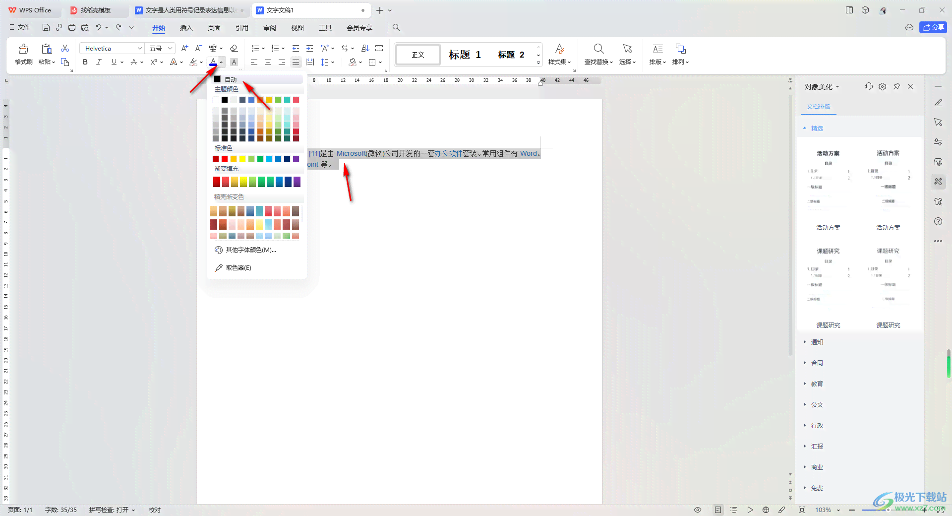Screen dimensions: 952x516
Task: Click the Increase indent icon
Action: (x=309, y=48)
